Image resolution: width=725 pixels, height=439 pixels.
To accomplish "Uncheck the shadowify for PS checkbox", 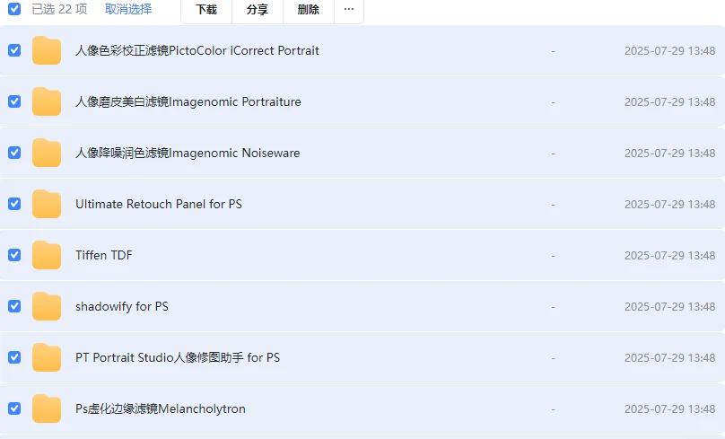I will tap(14, 306).
